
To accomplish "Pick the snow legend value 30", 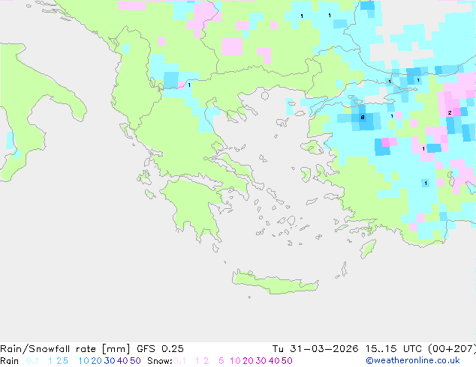I will pyautogui.click(x=261, y=361).
